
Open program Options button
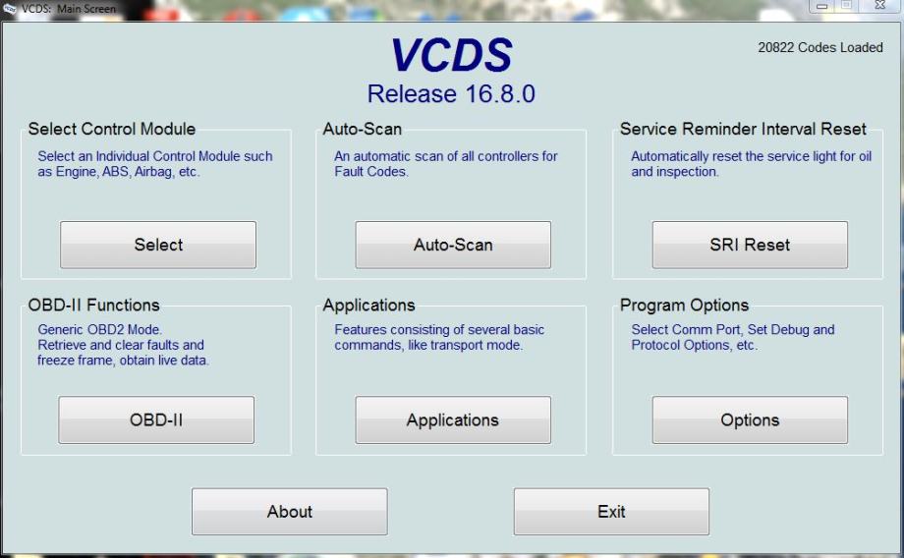750,419
